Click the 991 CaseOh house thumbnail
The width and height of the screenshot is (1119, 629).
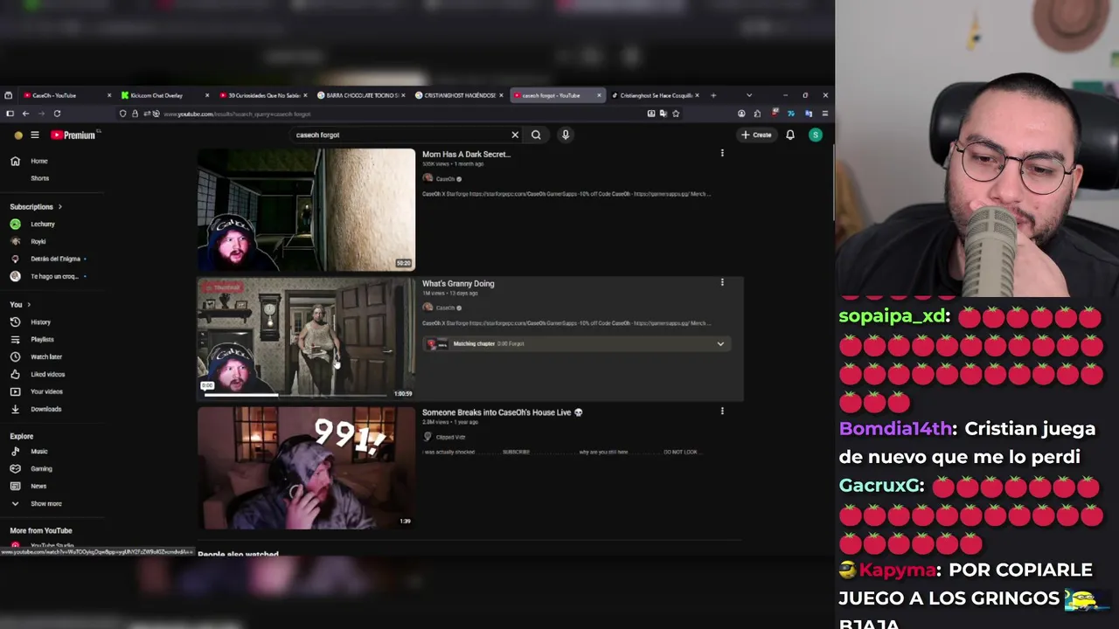pyautogui.click(x=306, y=467)
